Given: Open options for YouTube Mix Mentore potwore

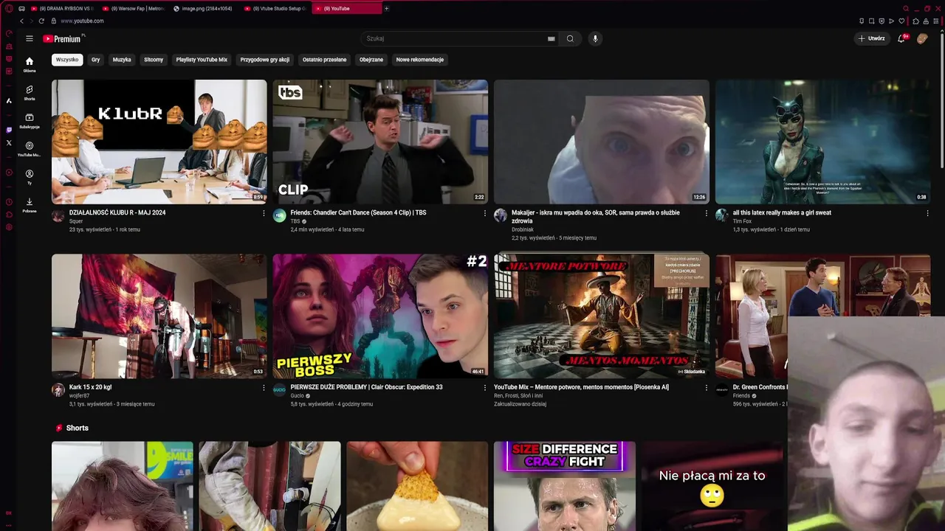Looking at the screenshot, I should 707,387.
